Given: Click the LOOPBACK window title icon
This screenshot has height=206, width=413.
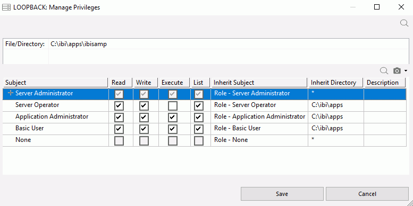Looking at the screenshot, I should click(6, 7).
